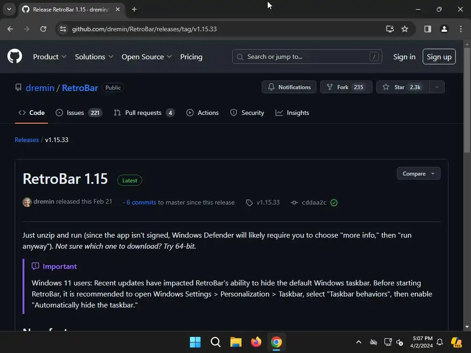The image size is (471, 353).
Task: Switch to the Code tab
Action: (x=32, y=113)
